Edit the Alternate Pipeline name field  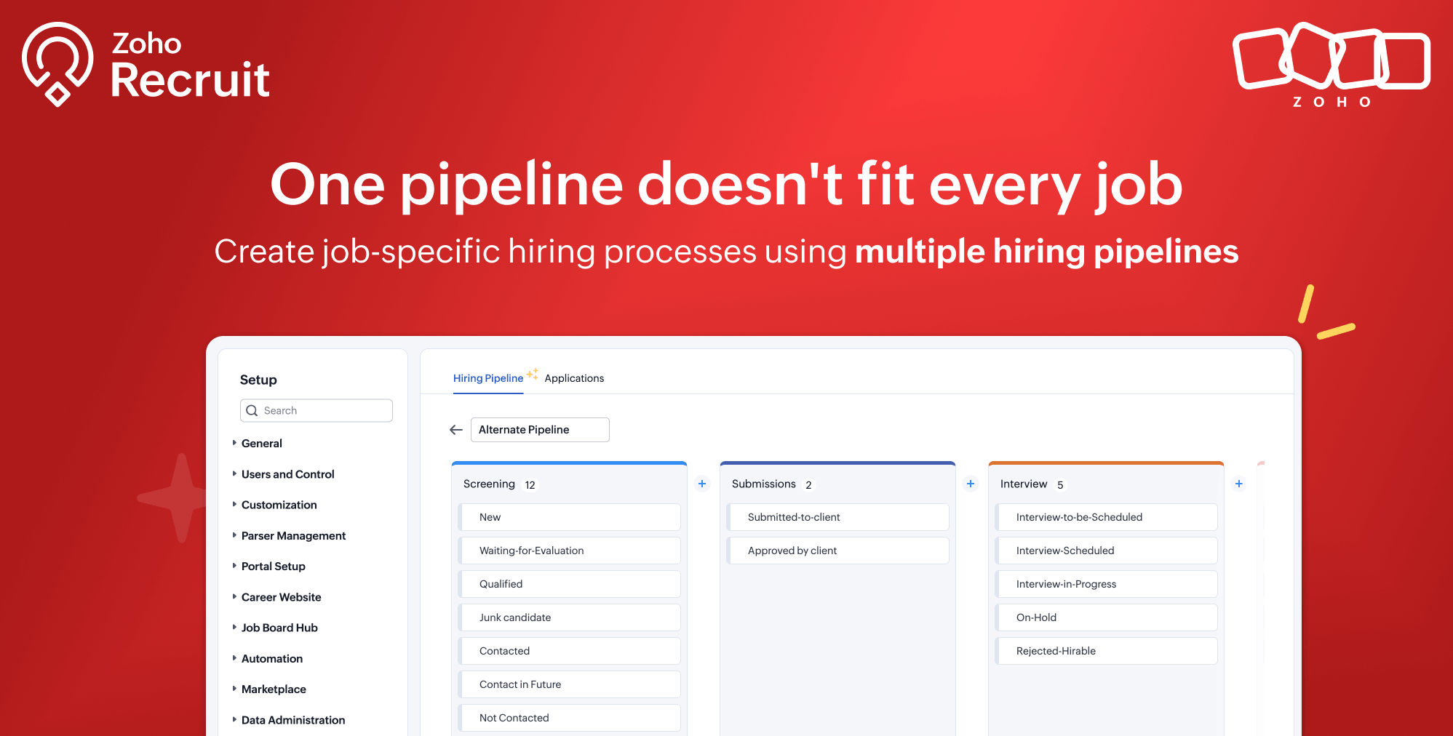coord(540,430)
